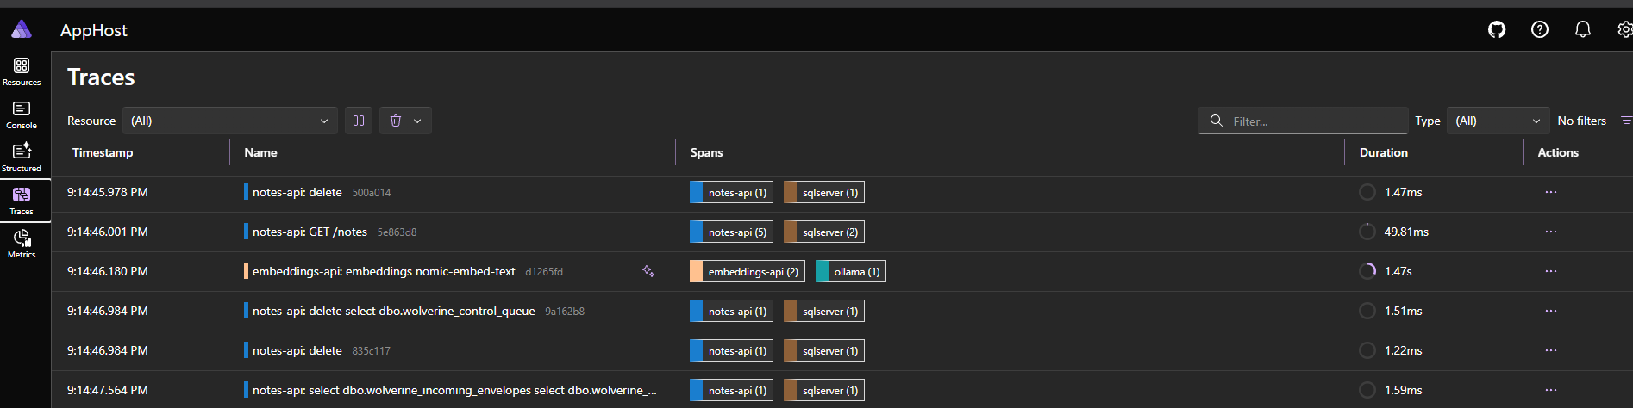
Task: Open the Resource (All) dropdown
Action: pyautogui.click(x=229, y=121)
